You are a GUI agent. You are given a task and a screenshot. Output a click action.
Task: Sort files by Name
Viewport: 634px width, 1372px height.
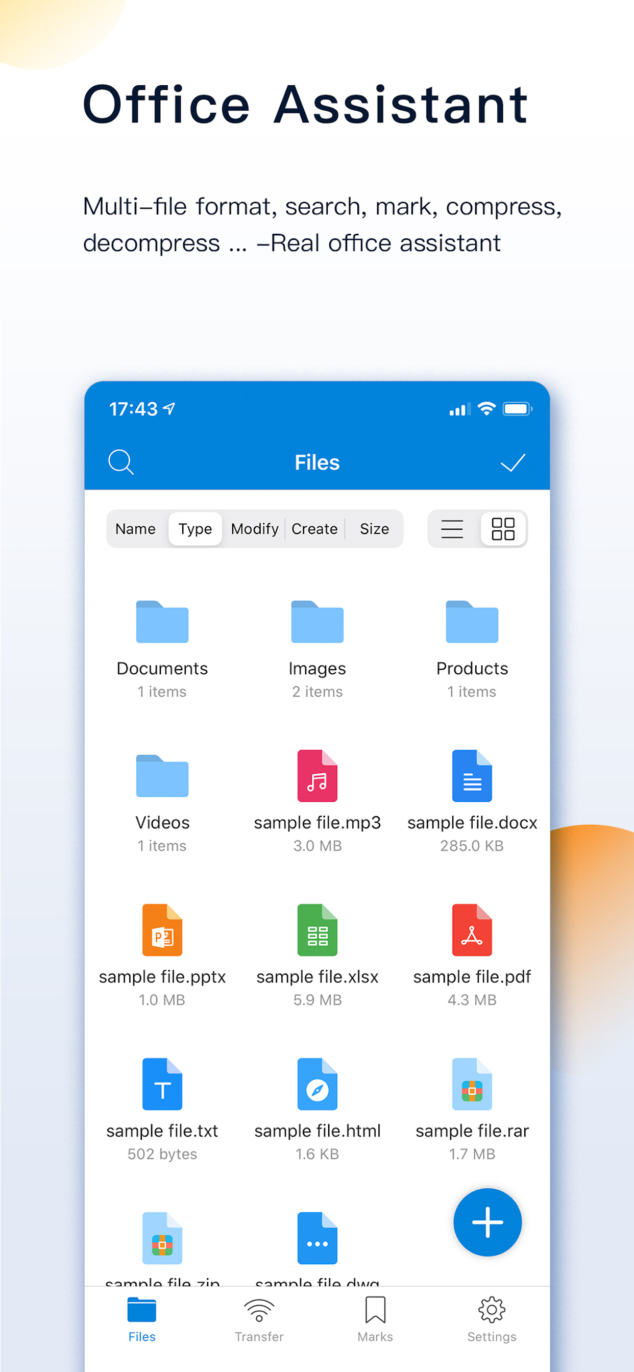click(135, 529)
